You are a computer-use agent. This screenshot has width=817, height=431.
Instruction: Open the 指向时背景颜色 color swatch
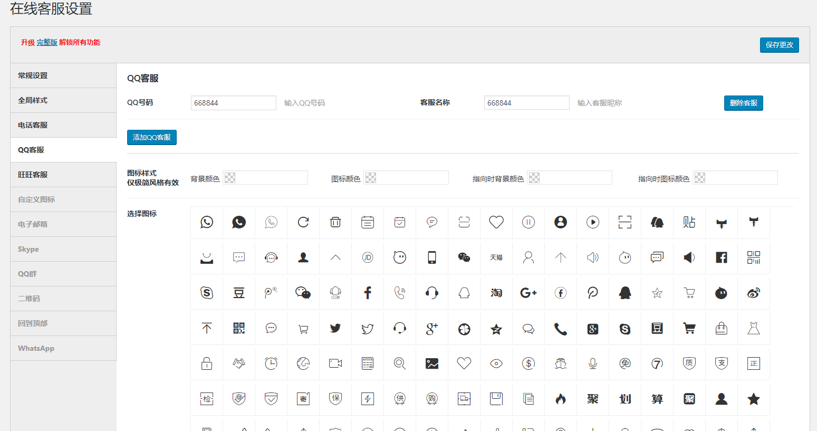tap(534, 178)
